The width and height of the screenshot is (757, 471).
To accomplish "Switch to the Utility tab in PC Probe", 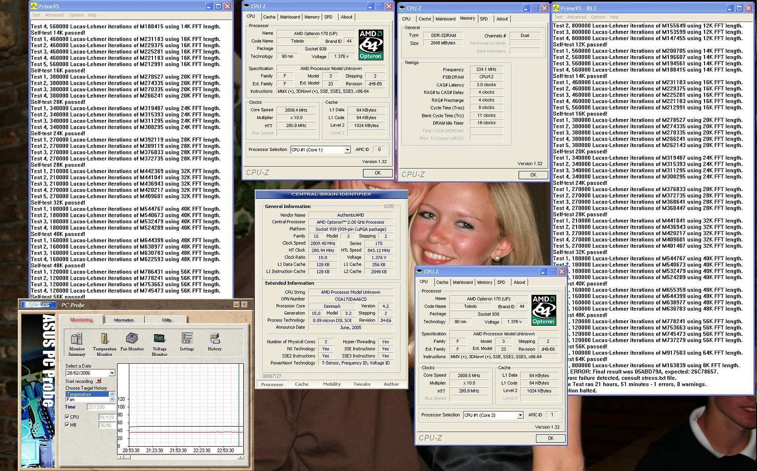I will [x=166, y=320].
